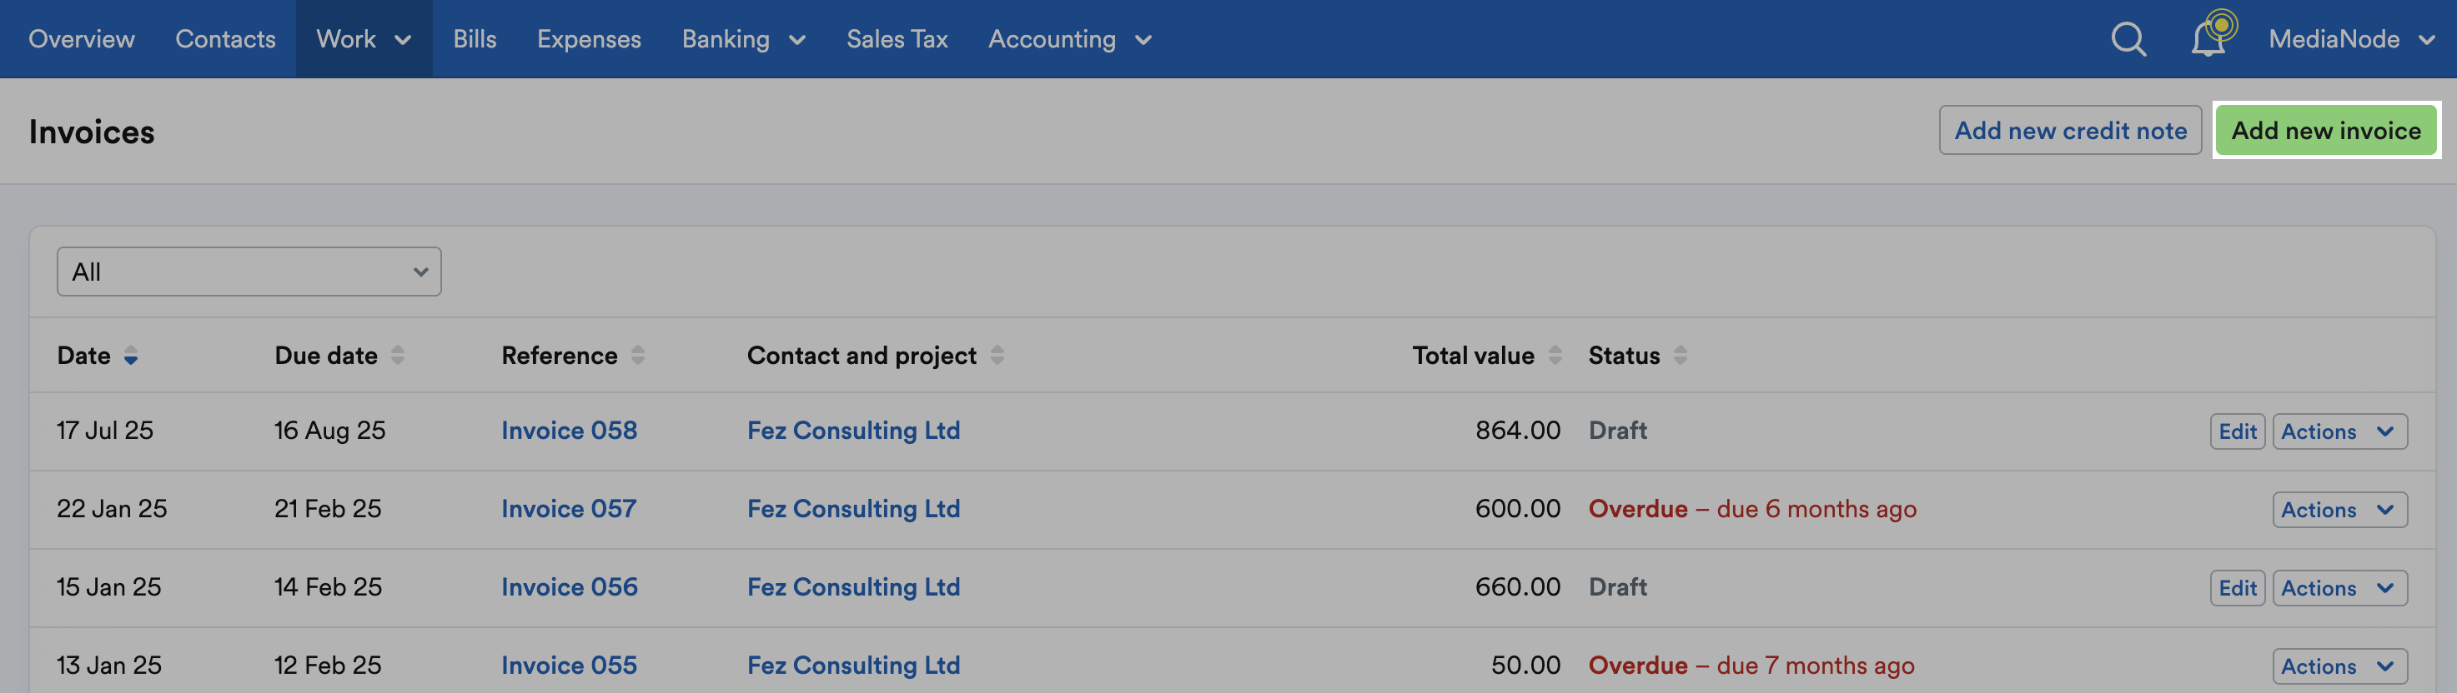The height and width of the screenshot is (693, 2457).
Task: Open Fez Consulting Ltd on Invoice 057 row
Action: 854,508
